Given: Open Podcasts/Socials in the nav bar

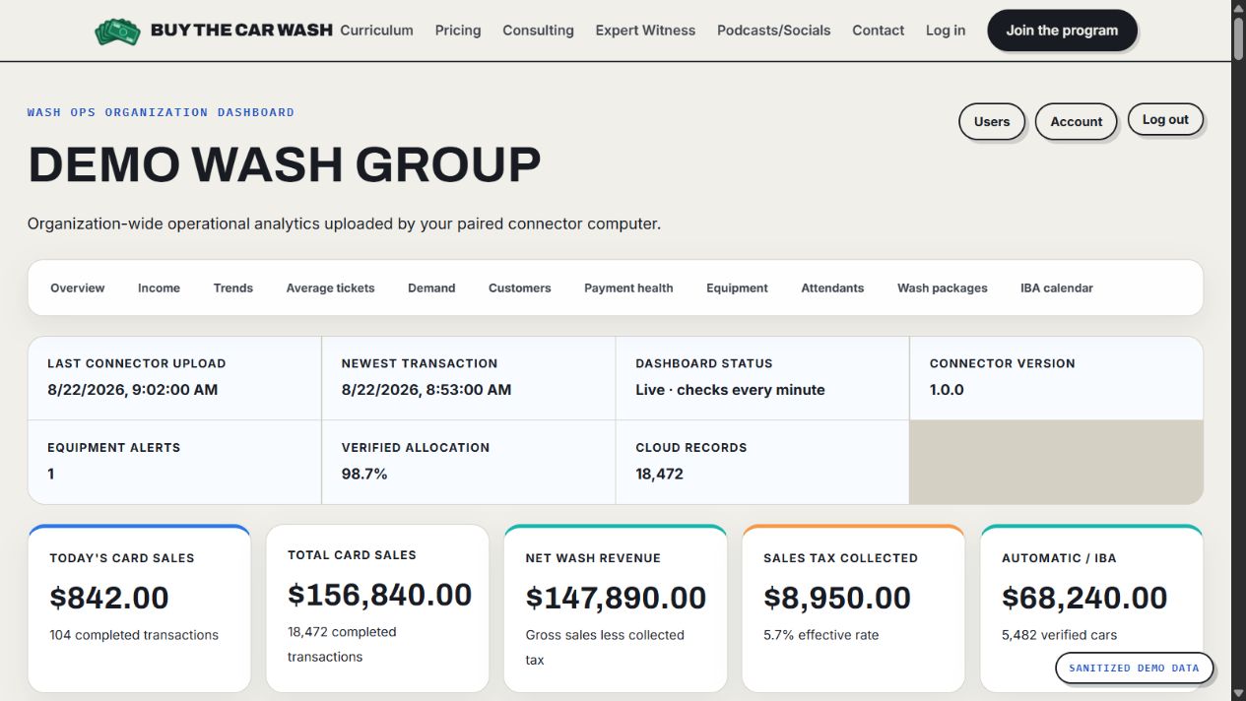Looking at the screenshot, I should (x=773, y=31).
